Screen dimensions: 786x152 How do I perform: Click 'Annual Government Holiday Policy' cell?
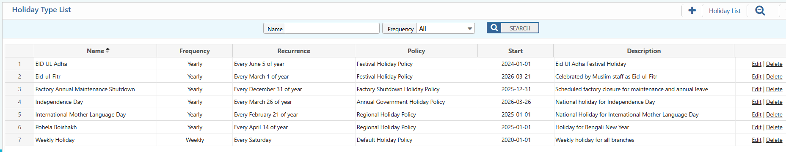[x=416, y=102]
